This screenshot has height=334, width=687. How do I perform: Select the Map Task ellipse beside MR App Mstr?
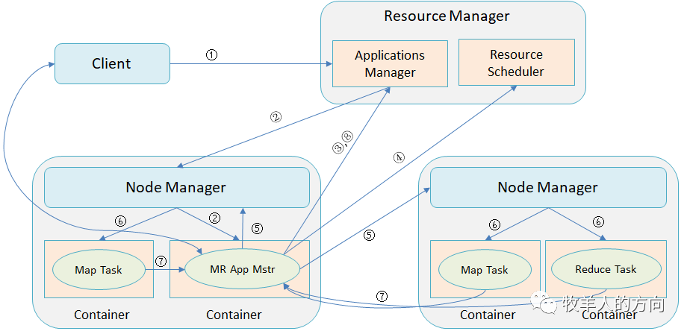coord(99,270)
